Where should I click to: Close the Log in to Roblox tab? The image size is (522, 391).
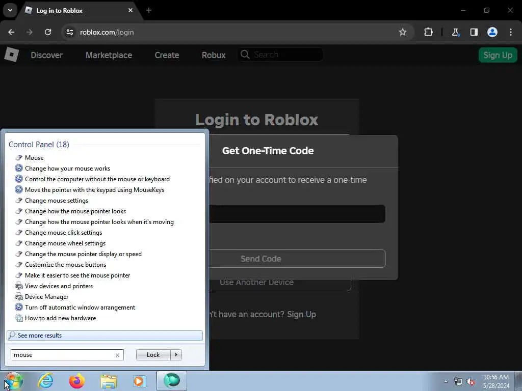click(x=130, y=10)
